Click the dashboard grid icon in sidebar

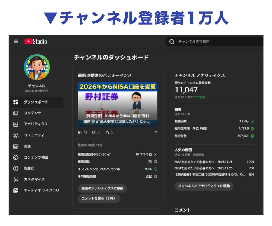point(16,102)
